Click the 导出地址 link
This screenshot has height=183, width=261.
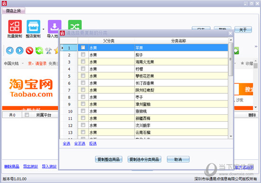[x=30, y=166]
